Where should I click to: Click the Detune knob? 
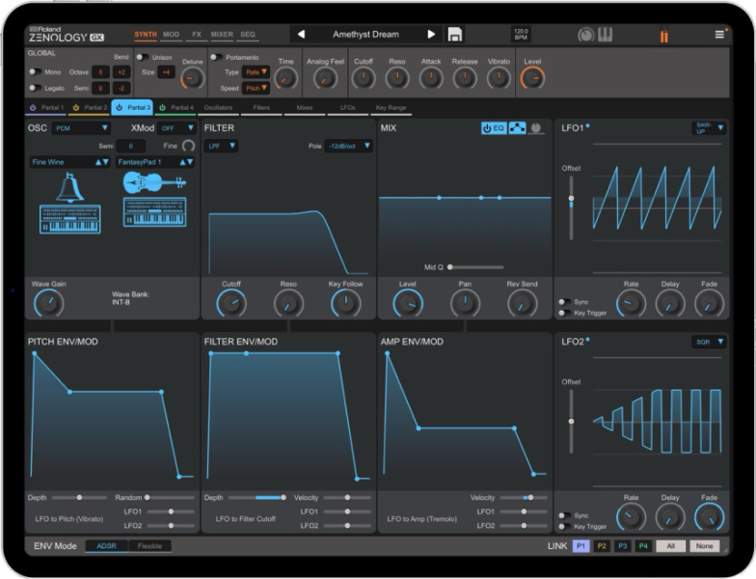click(193, 78)
